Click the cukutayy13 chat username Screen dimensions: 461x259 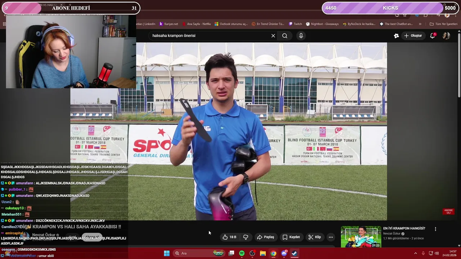pos(15,208)
